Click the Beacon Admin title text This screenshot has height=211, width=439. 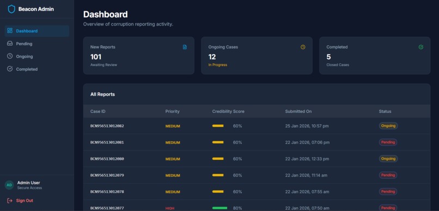[x=36, y=9]
